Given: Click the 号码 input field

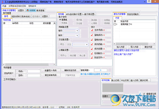Looking at the screenshot, I should [x=34, y=71].
